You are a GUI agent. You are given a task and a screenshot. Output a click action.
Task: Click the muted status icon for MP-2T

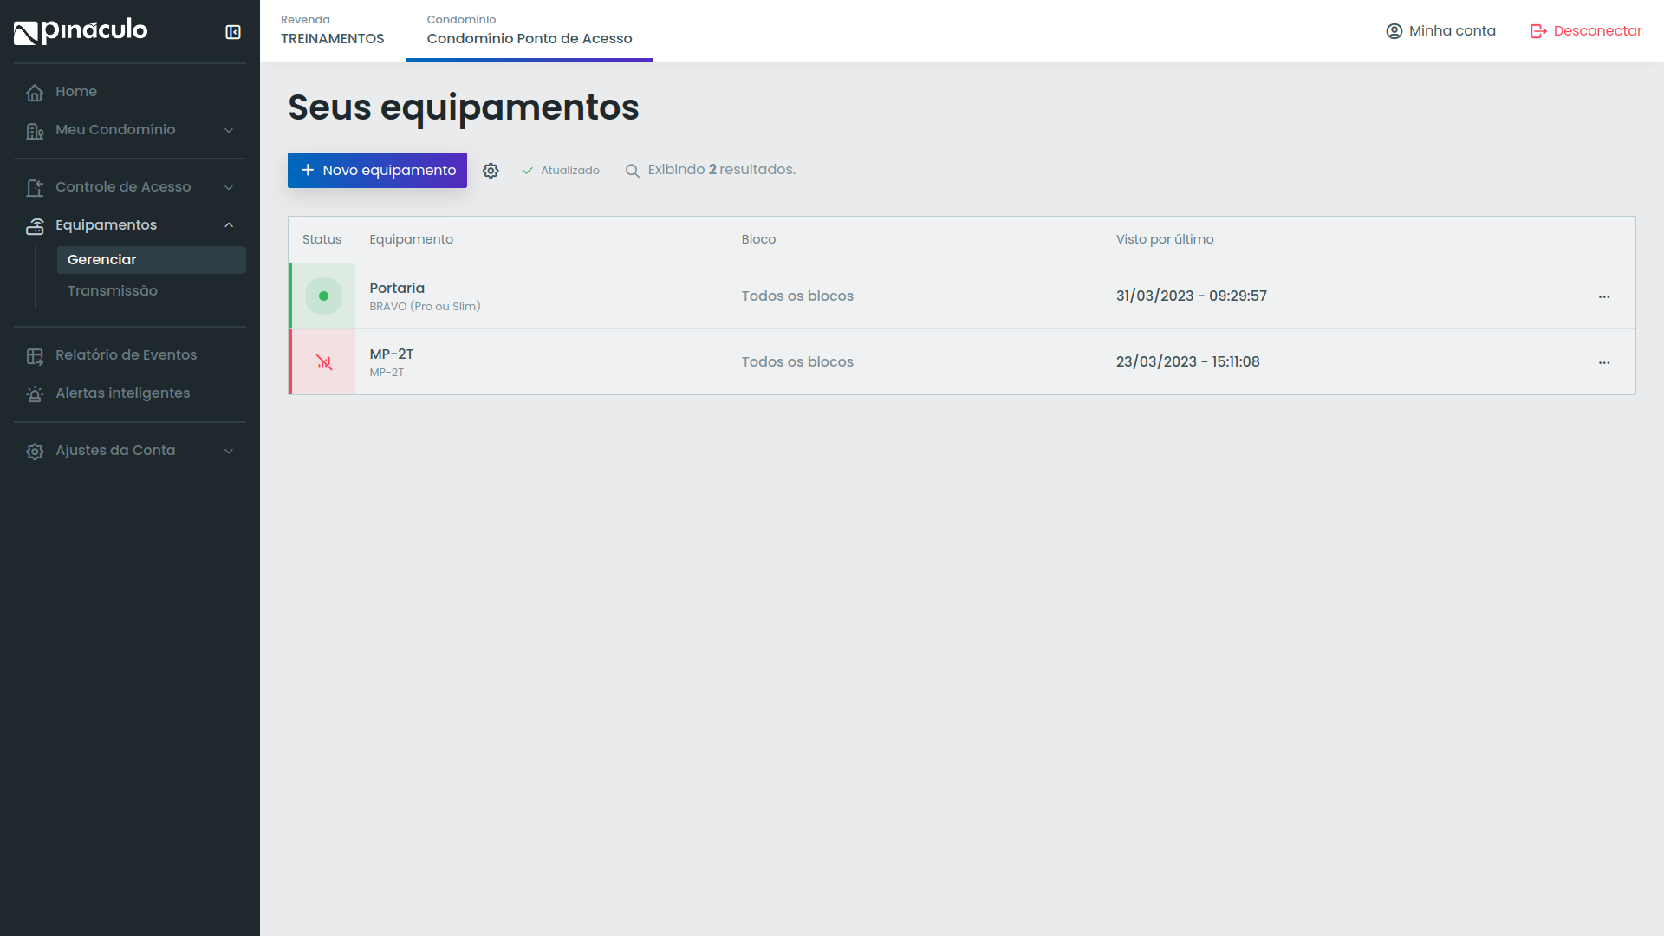tap(324, 362)
